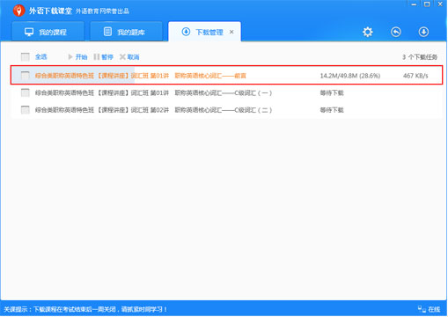Click the app logo in title bar
The image size is (448, 317).
[x=18, y=11]
